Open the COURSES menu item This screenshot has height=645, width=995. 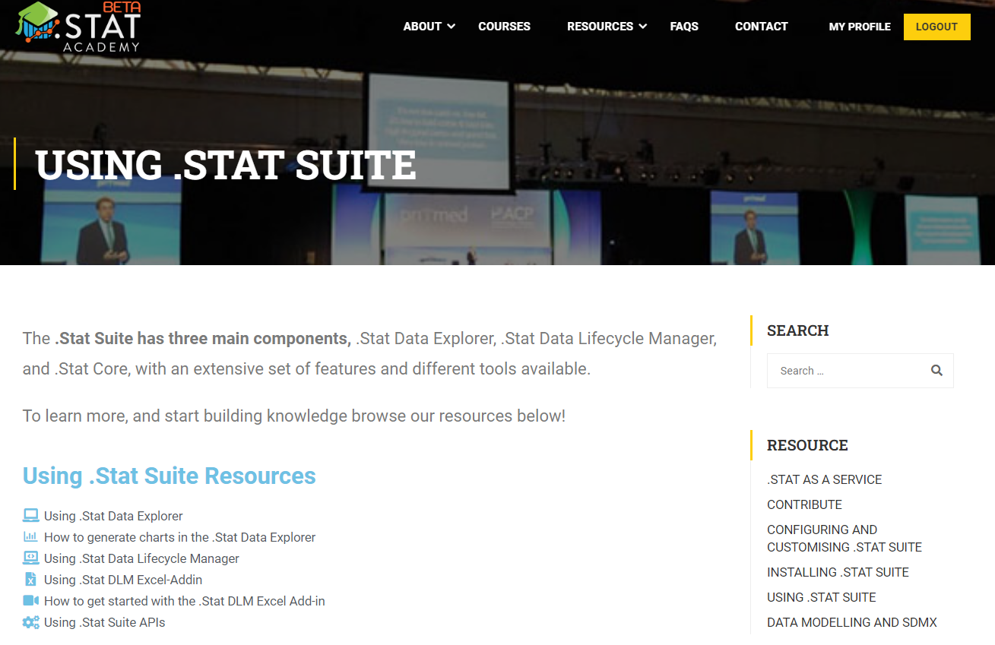point(504,26)
